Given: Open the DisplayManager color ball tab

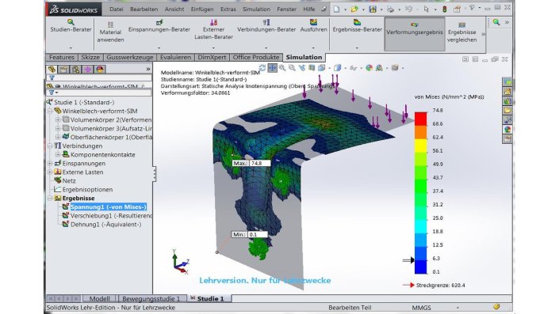Looking at the screenshot, I should click(99, 69).
